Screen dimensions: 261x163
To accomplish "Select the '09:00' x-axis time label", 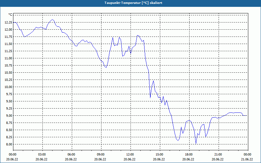I will [100, 155].
